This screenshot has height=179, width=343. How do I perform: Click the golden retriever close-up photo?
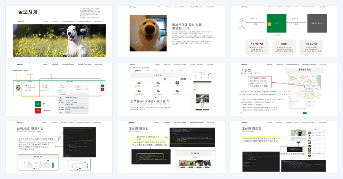148,33
